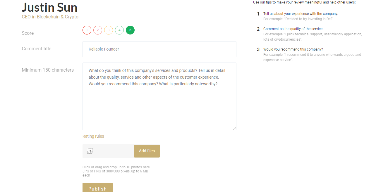Image resolution: width=388 pixels, height=192 pixels.
Task: Select score rating of 3
Action: point(108,30)
